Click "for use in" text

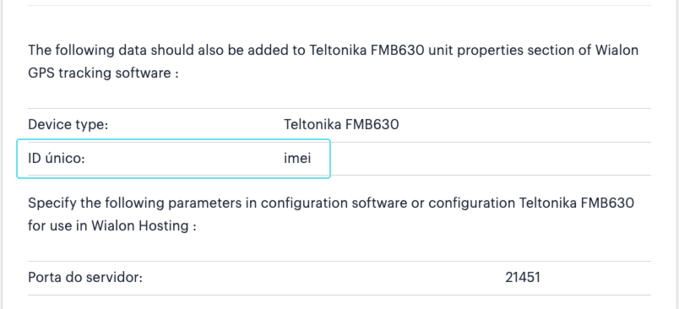tap(57, 225)
